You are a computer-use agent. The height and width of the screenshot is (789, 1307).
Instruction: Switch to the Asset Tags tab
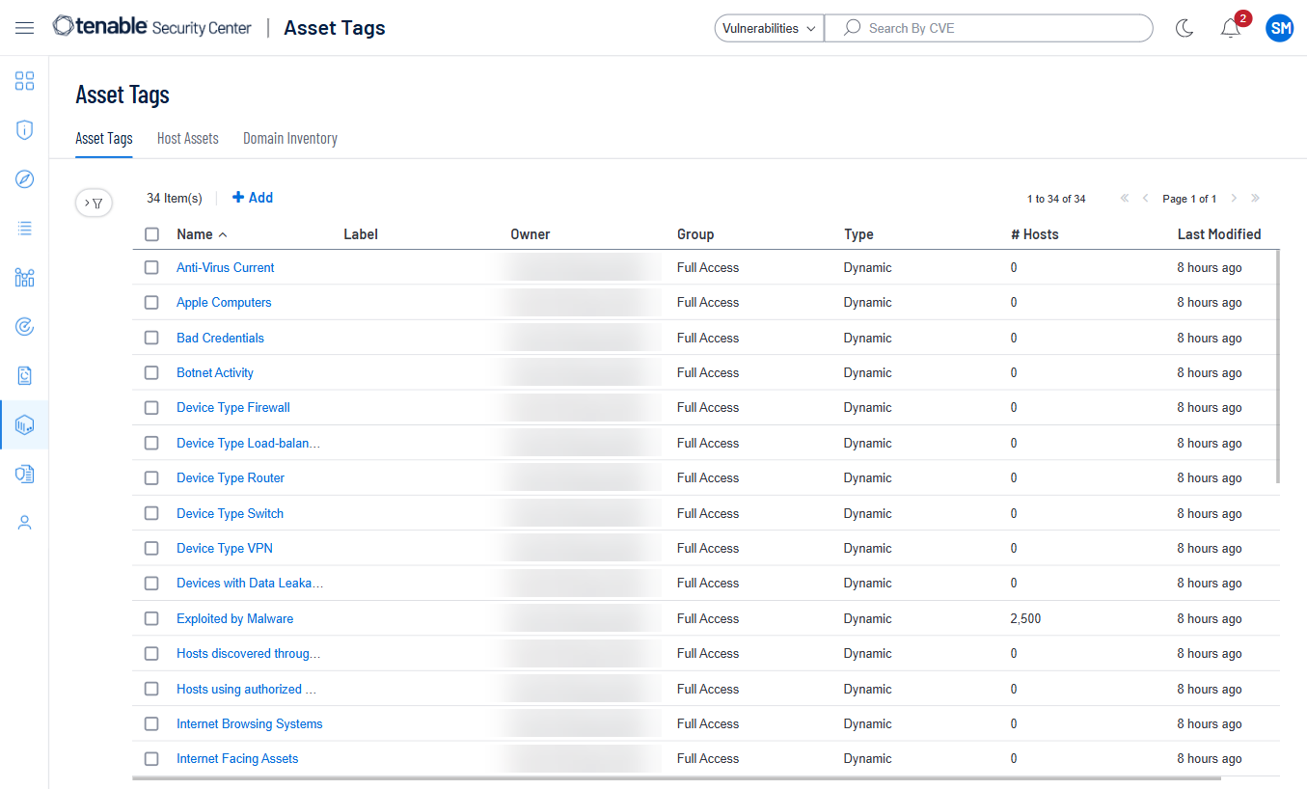(x=104, y=139)
